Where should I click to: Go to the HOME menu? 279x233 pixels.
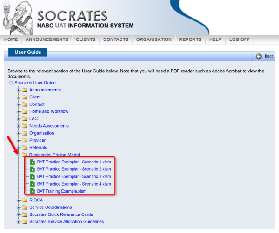click(11, 39)
